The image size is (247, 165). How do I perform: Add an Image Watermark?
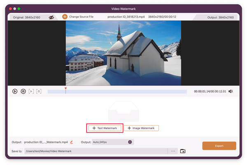click(x=141, y=128)
